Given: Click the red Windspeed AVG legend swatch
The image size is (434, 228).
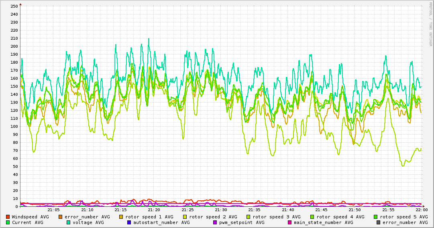Looking at the screenshot, I should (8, 217).
